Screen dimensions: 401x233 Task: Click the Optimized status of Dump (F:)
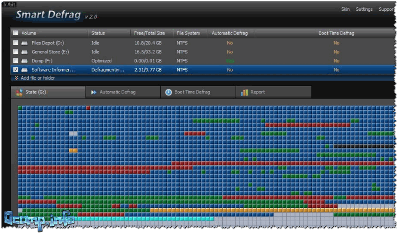101,61
